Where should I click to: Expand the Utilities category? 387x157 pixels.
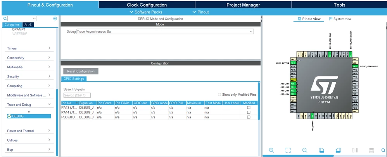(x=29, y=140)
